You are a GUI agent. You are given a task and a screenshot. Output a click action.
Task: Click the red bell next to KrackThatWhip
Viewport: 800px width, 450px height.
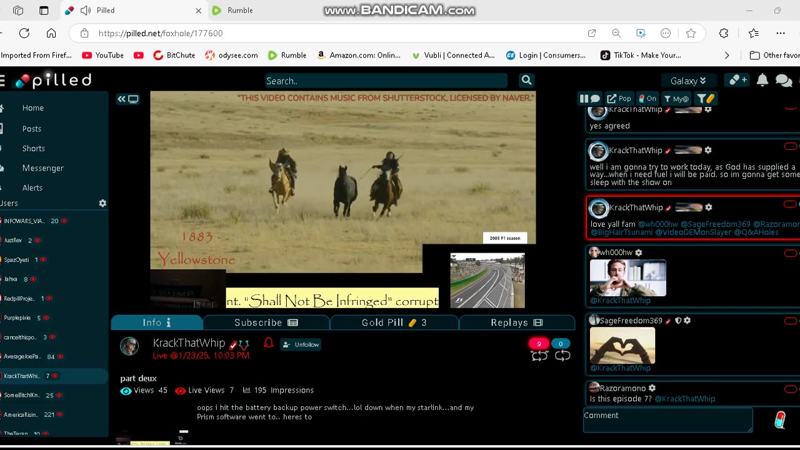point(268,342)
